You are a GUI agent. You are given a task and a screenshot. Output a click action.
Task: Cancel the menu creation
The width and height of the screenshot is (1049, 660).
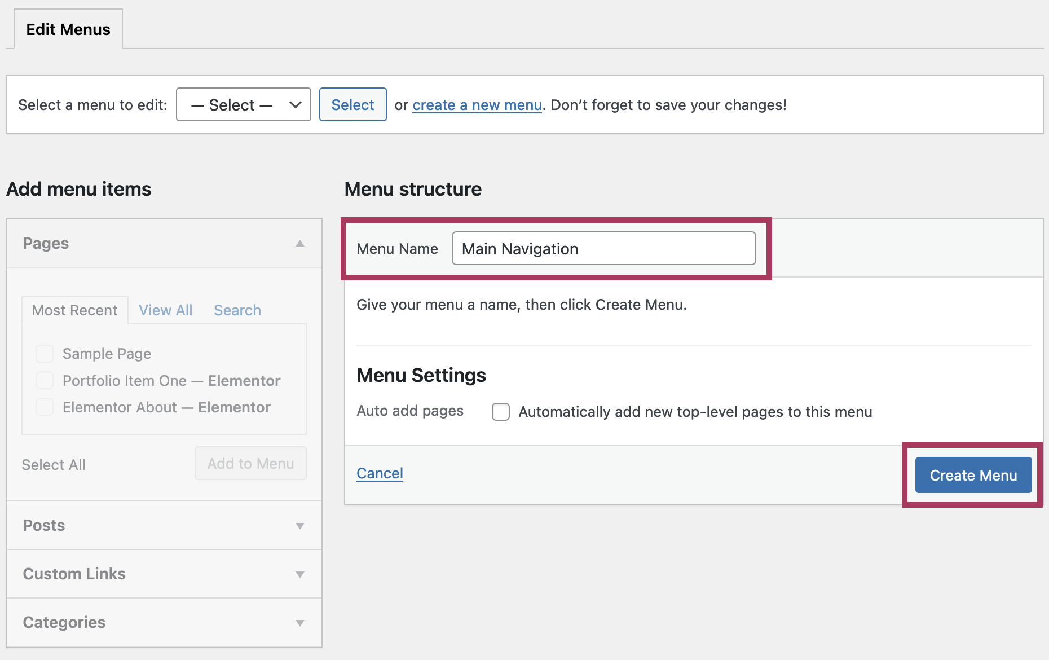(x=380, y=473)
